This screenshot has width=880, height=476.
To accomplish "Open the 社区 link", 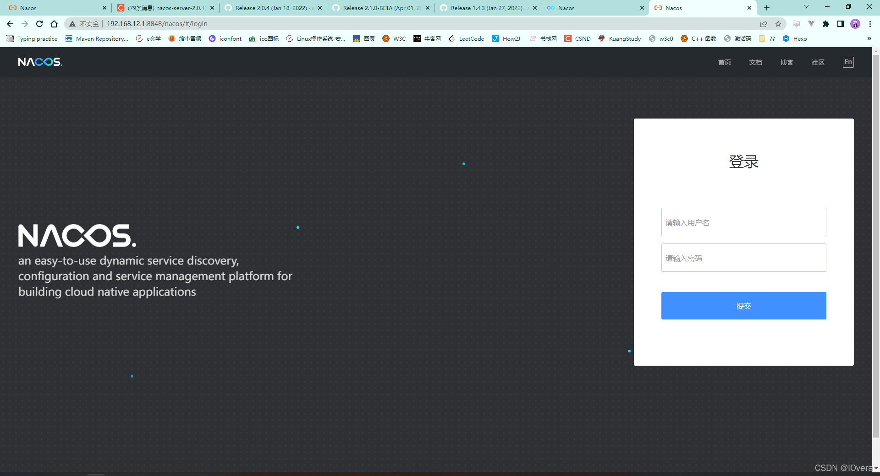I will [818, 62].
